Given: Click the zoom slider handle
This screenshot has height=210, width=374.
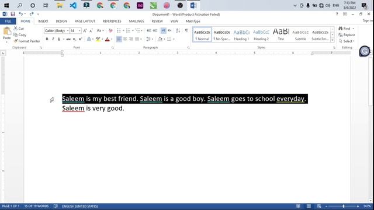Looking at the screenshot, I should tap(344, 206).
